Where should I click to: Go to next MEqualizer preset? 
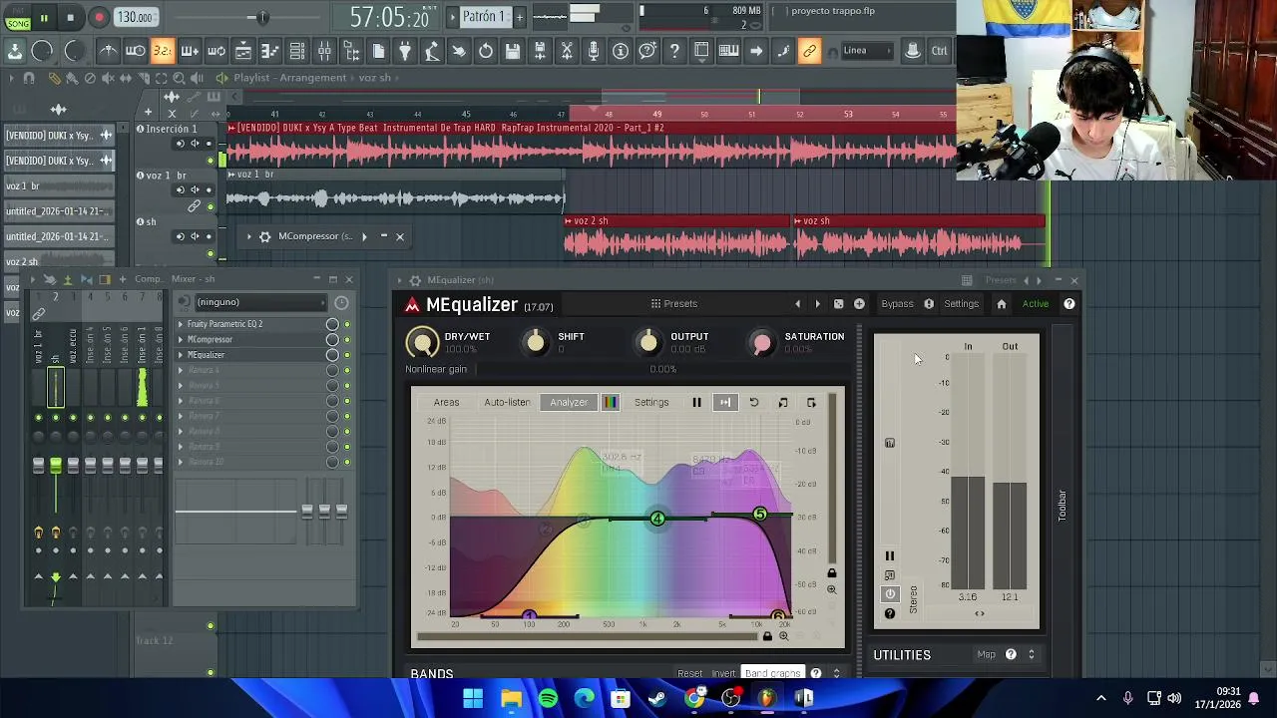(817, 304)
